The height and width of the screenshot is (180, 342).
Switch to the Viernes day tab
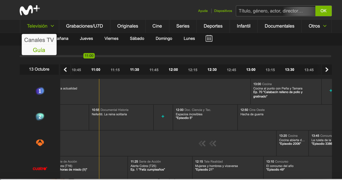point(111,38)
